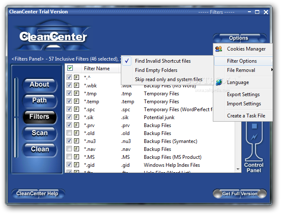
Task: Open the Control Panel glass icon
Action: tap(254, 141)
